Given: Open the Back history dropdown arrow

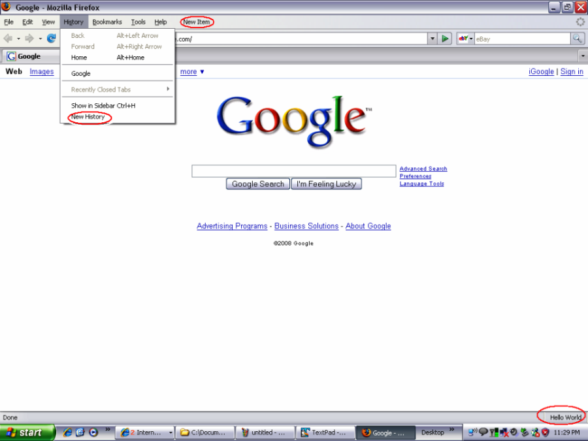Looking at the screenshot, I should 18,39.
